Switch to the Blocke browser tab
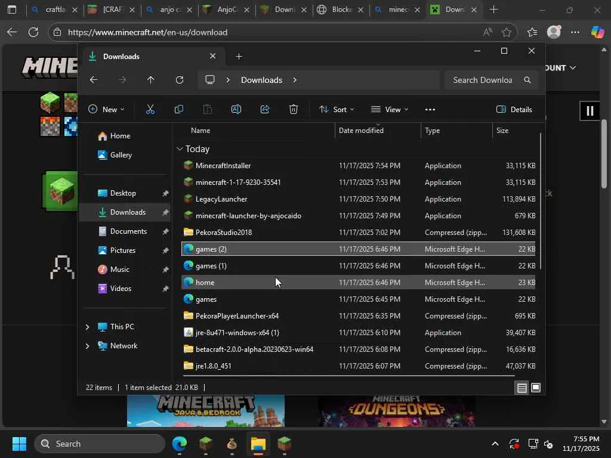 [341, 10]
